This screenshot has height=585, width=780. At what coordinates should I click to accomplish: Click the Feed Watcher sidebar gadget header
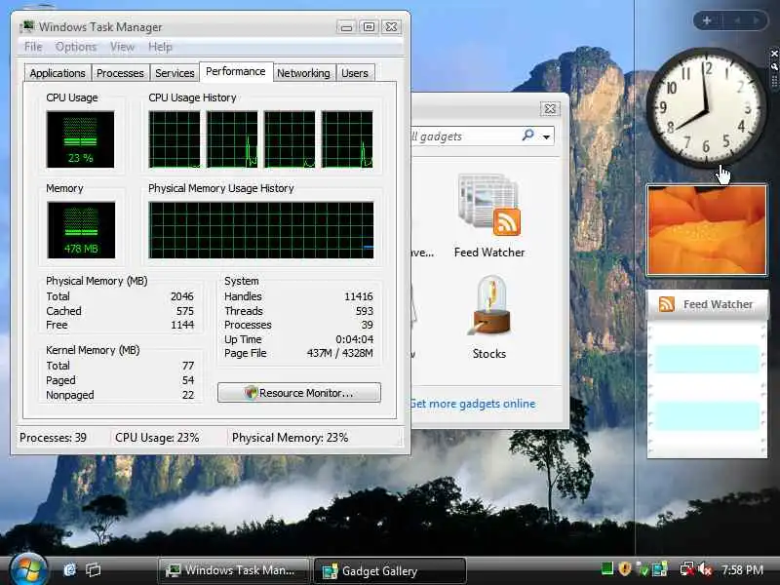point(708,304)
